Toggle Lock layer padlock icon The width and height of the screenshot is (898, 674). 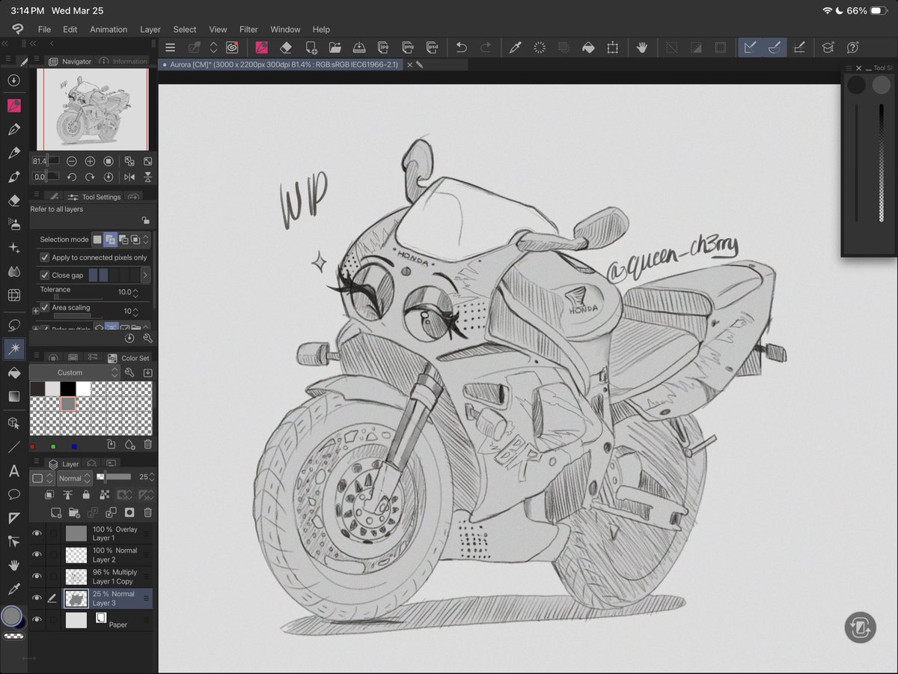(87, 495)
